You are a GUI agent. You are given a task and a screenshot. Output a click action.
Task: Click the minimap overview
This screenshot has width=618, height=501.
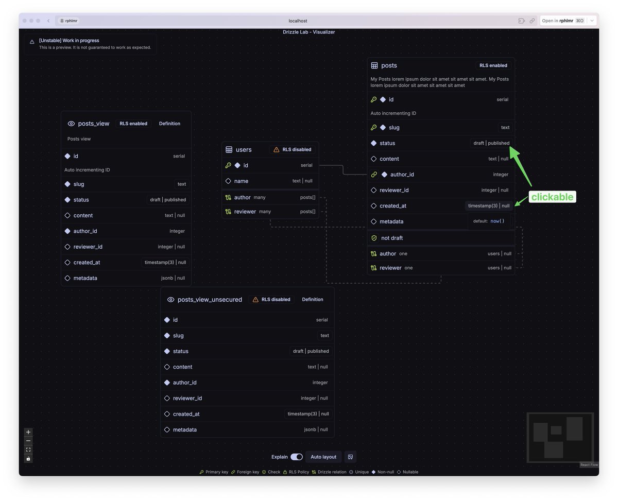point(560,437)
